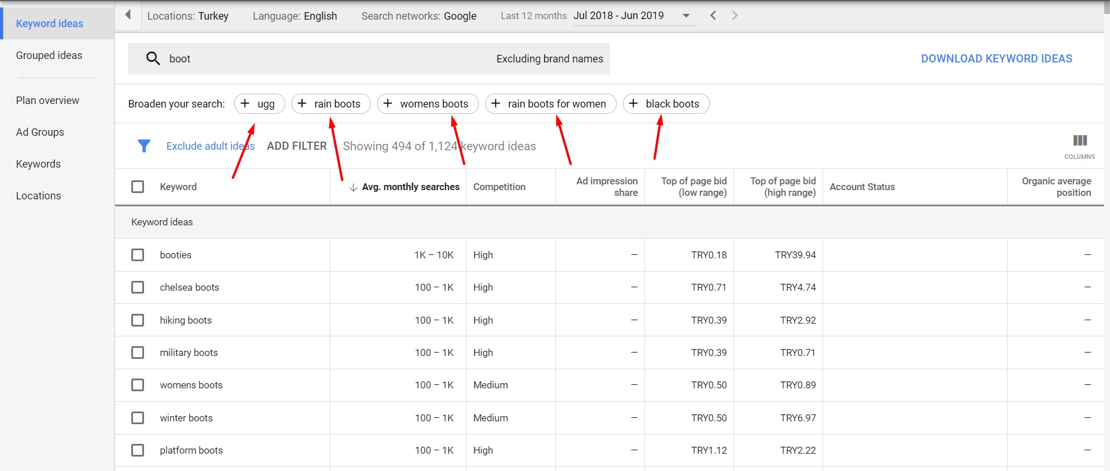Image resolution: width=1110 pixels, height=471 pixels.
Task: Open the Columns selector
Action: pyautogui.click(x=1079, y=146)
